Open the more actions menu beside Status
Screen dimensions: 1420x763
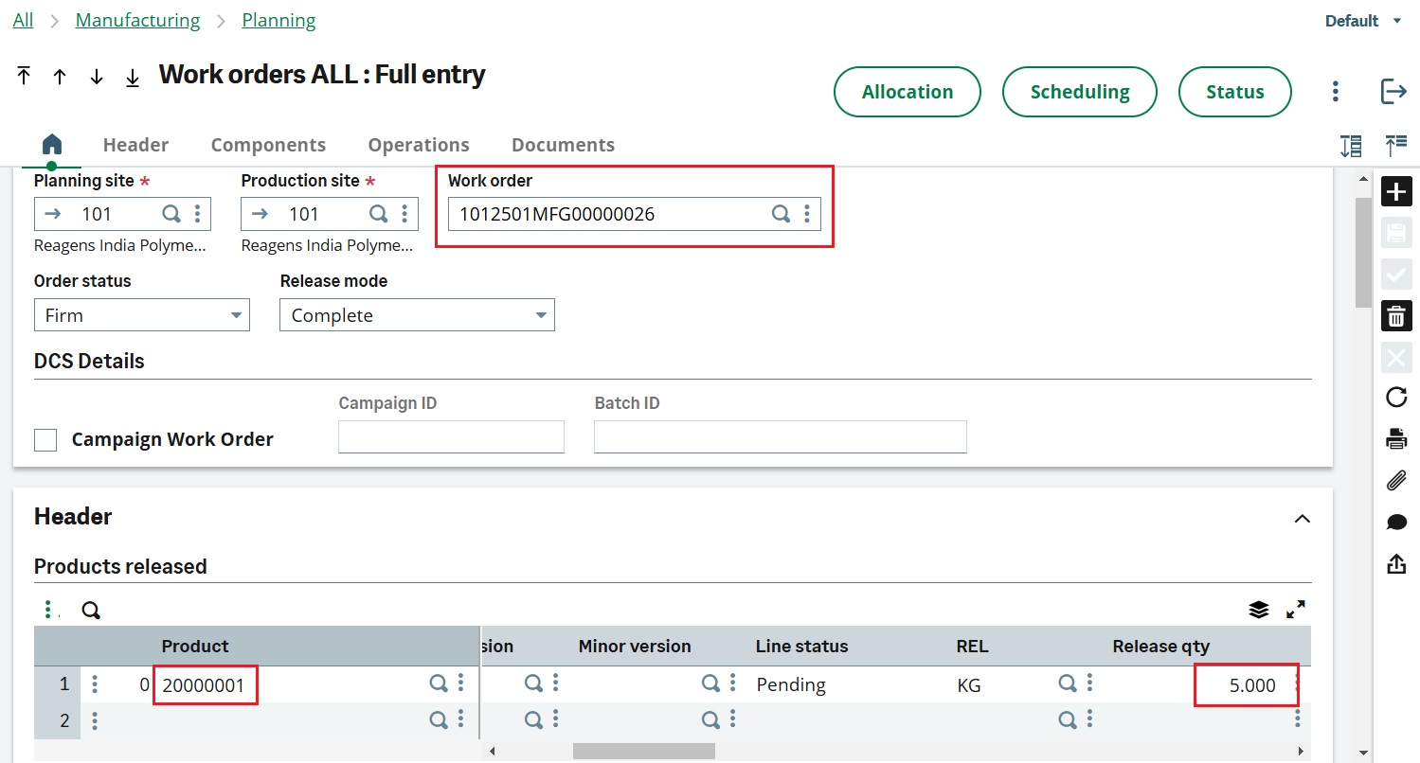(x=1335, y=92)
